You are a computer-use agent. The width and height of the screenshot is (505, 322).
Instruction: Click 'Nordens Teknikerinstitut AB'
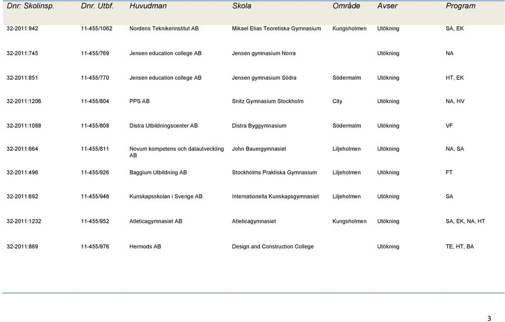[164, 29]
